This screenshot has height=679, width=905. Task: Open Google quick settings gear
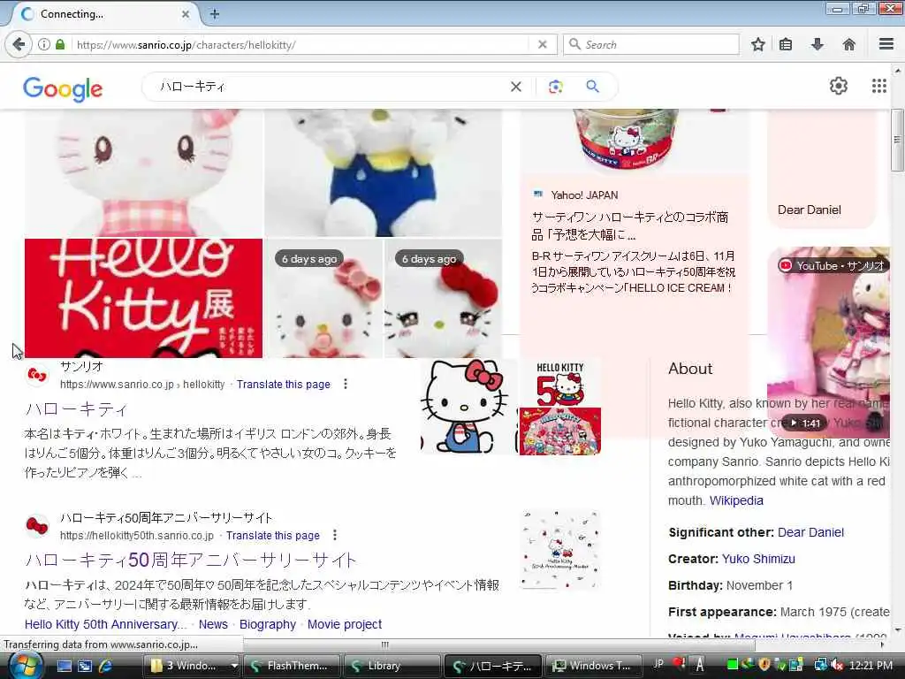pyautogui.click(x=839, y=86)
